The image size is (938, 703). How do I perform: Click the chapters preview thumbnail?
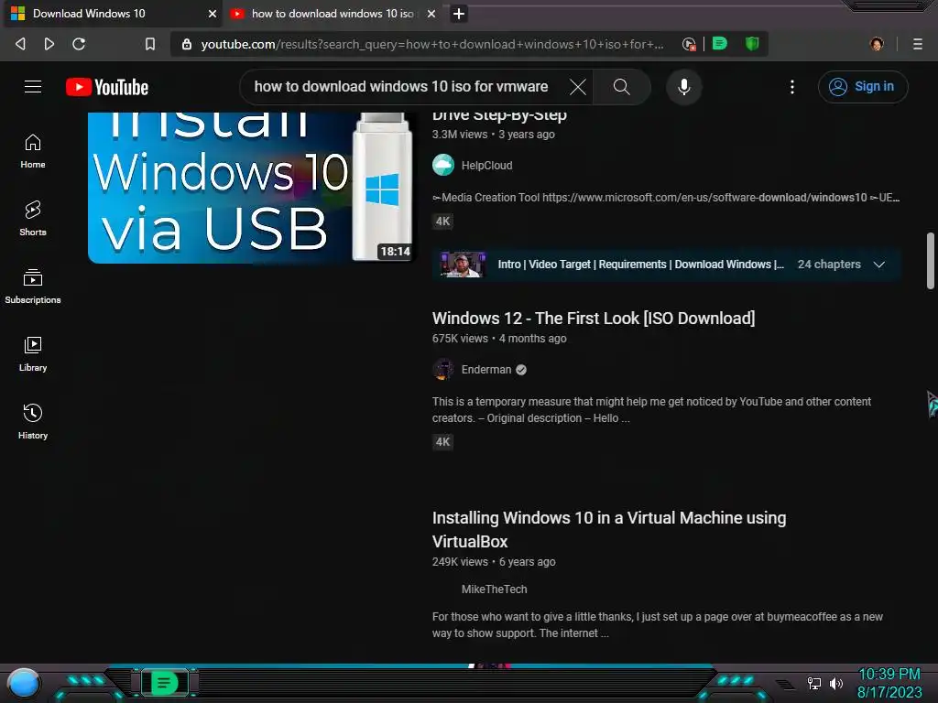463,265
